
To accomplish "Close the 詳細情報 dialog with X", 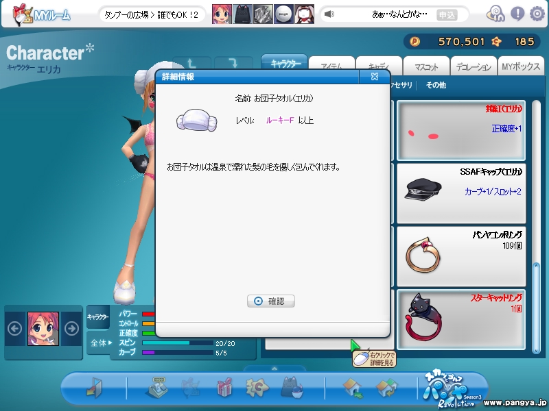I will tap(374, 77).
